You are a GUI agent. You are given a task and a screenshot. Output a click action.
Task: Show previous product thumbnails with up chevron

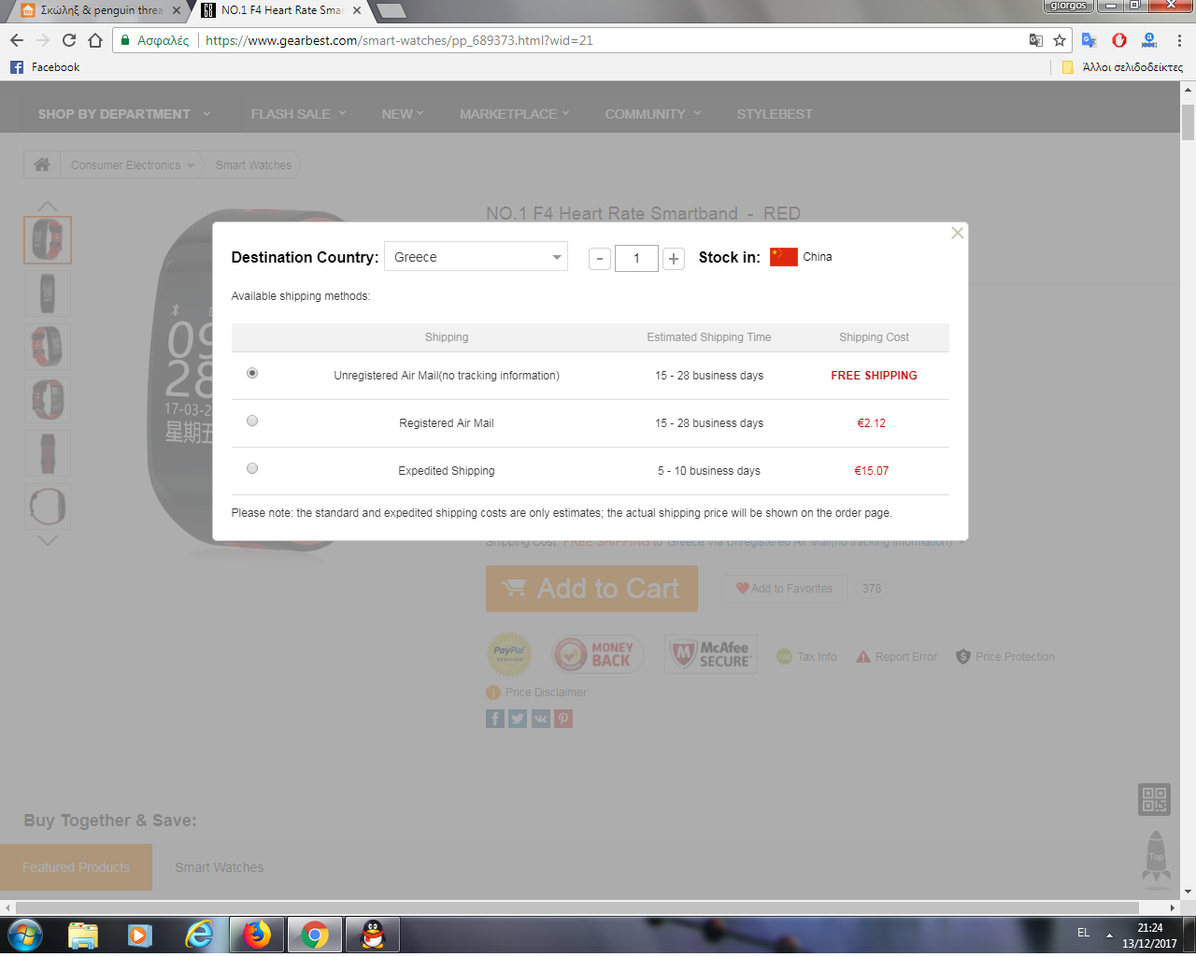(x=48, y=206)
